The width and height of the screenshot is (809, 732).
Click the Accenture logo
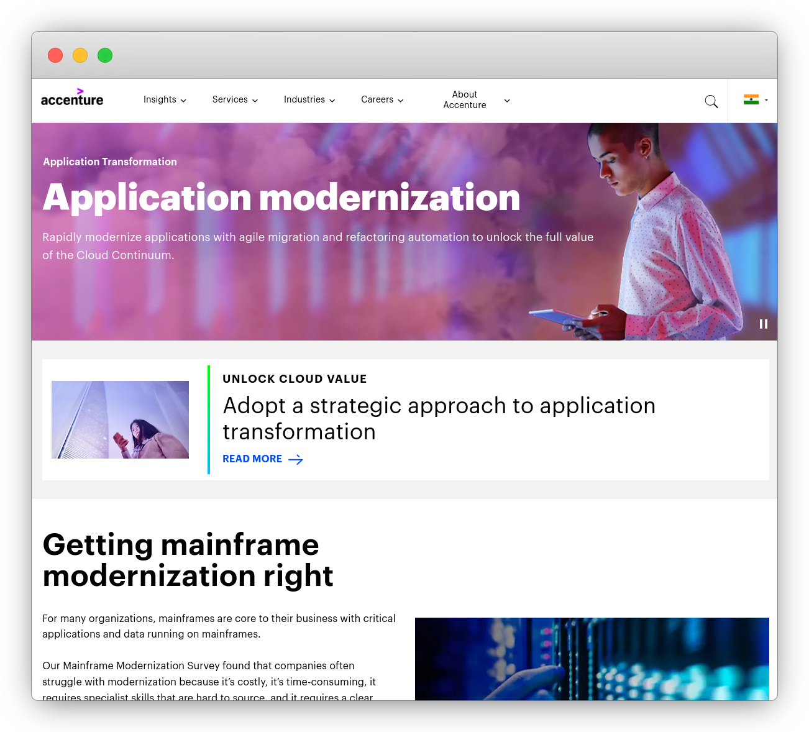click(x=72, y=98)
